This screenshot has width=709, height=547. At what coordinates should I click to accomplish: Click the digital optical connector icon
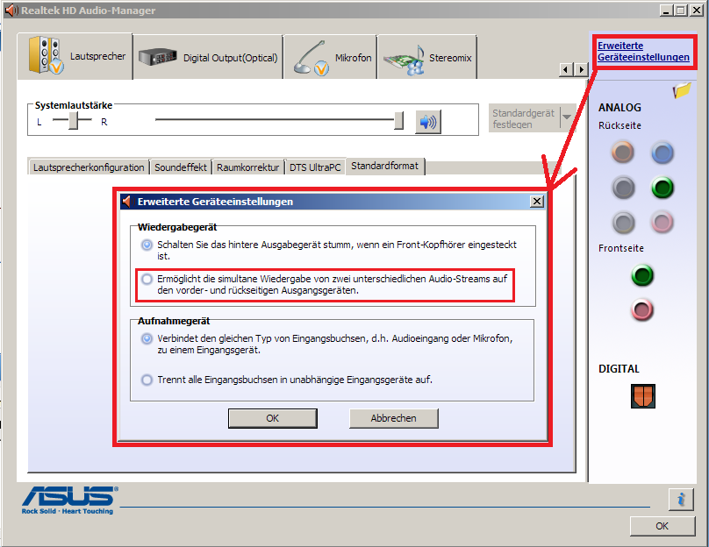click(x=643, y=395)
